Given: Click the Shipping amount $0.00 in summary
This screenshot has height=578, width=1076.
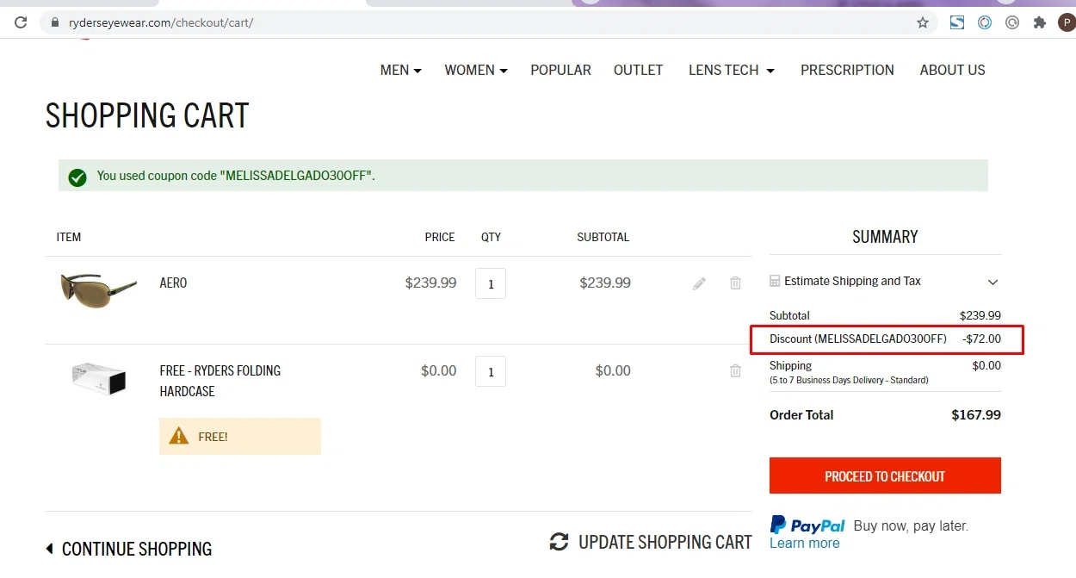Looking at the screenshot, I should point(986,365).
